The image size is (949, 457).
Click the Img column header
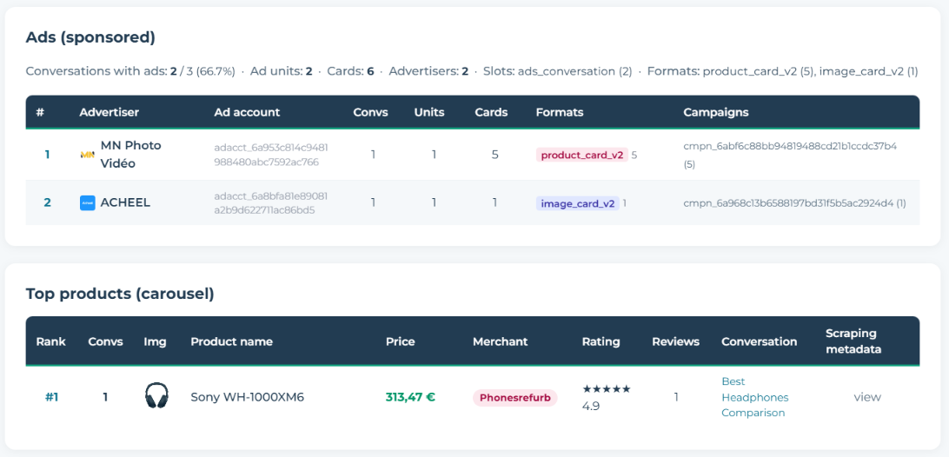pyautogui.click(x=155, y=341)
